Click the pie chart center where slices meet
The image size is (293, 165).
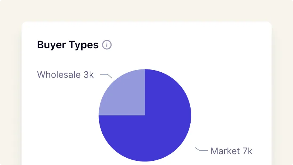pyautogui.click(x=145, y=115)
